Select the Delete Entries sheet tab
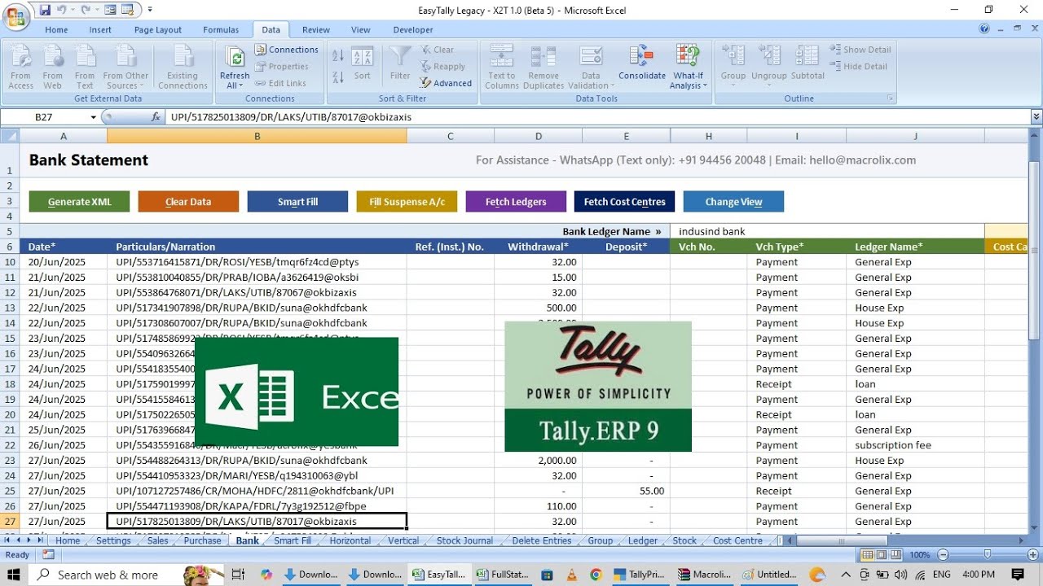1043x586 pixels. pyautogui.click(x=542, y=540)
